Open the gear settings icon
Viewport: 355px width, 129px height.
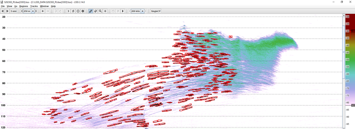pyautogui.click(x=83, y=11)
